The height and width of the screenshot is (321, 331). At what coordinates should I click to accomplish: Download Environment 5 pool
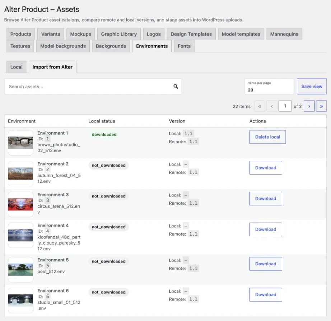pyautogui.click(x=266, y=264)
